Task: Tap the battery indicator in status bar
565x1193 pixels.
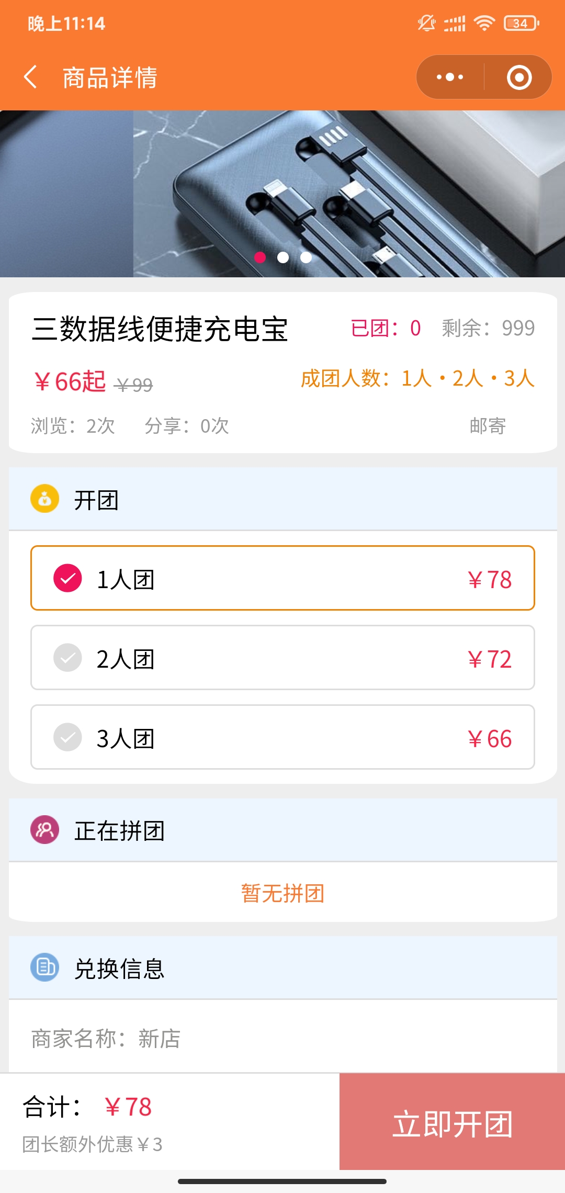Action: (521, 23)
